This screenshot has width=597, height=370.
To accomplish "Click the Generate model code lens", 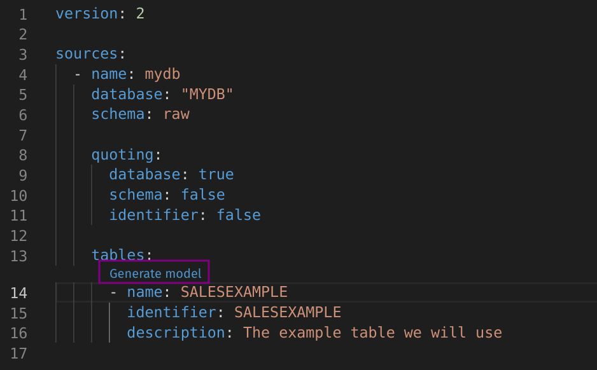I will (x=155, y=273).
